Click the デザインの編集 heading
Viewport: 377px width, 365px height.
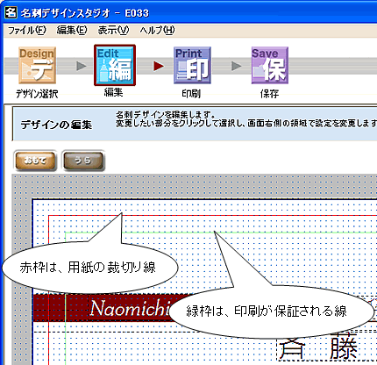56,125
